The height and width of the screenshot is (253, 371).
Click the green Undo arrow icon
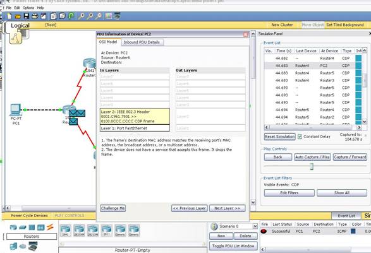pos(71,16)
